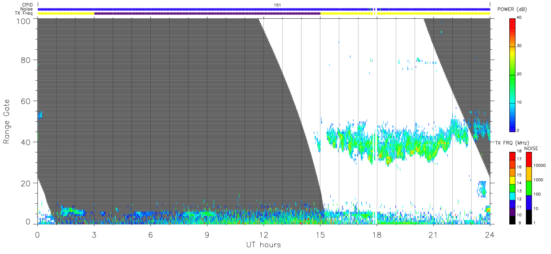
Task: Click the white gap in noise bar near 18 UT
Action: [375, 9]
